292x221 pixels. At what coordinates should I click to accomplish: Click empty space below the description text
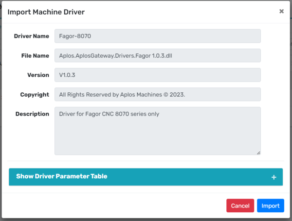(157, 138)
